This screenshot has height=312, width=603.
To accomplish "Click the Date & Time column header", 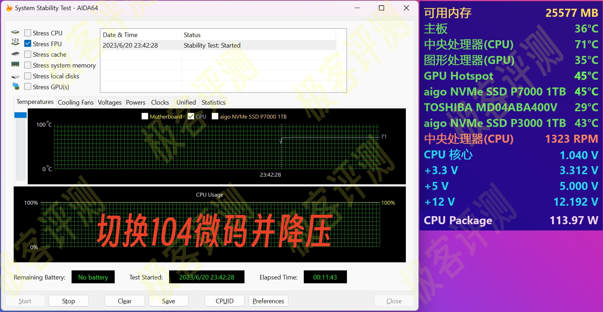I will [x=141, y=35].
